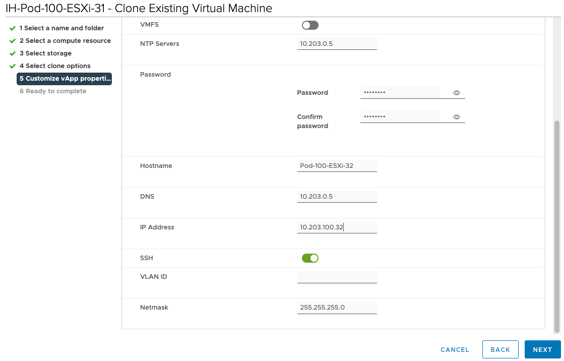
Task: Edit the IP Address field
Action: point(337,227)
